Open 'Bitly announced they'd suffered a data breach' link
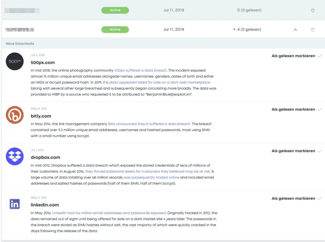Screen dimensions: 325x242 [x=149, y=124]
